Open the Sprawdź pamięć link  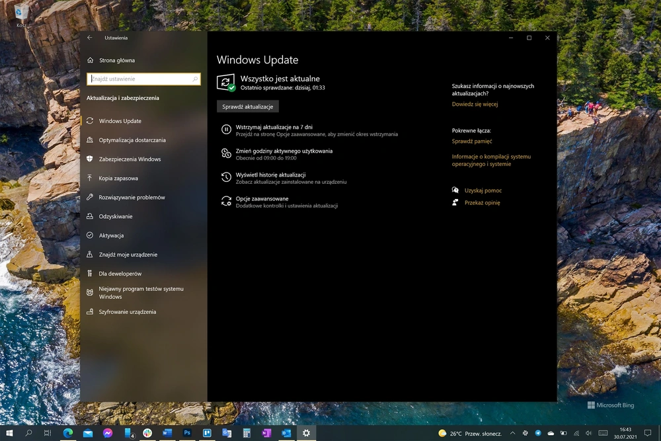pos(472,141)
